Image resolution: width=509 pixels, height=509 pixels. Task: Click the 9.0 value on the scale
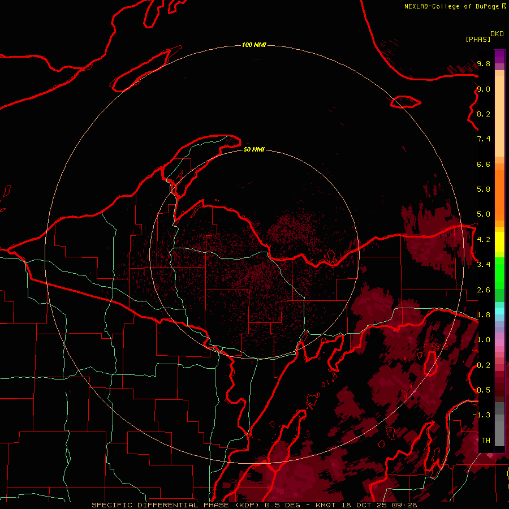pyautogui.click(x=484, y=89)
